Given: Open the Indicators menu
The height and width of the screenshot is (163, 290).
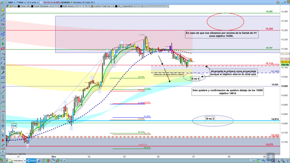Looking at the screenshot, I should click(x=17, y=160).
